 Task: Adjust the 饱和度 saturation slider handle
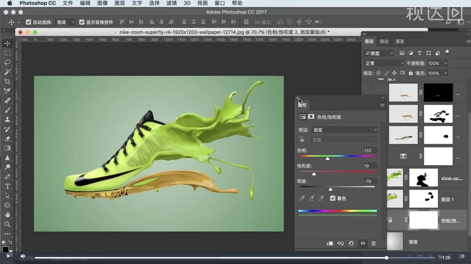(x=314, y=174)
